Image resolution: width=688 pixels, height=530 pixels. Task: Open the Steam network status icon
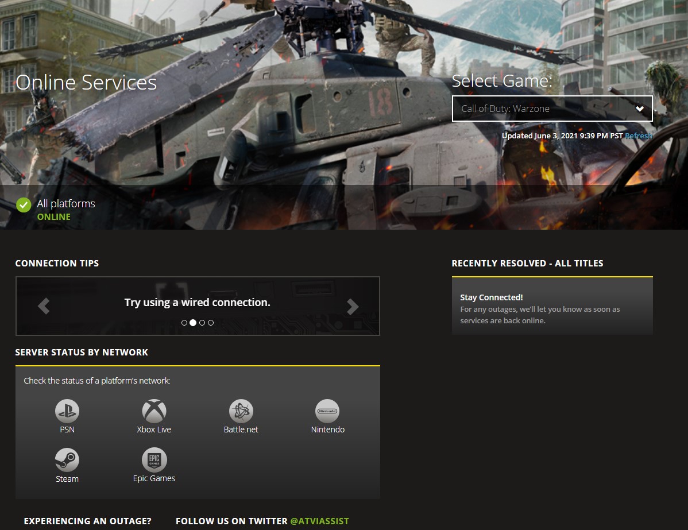pos(67,460)
